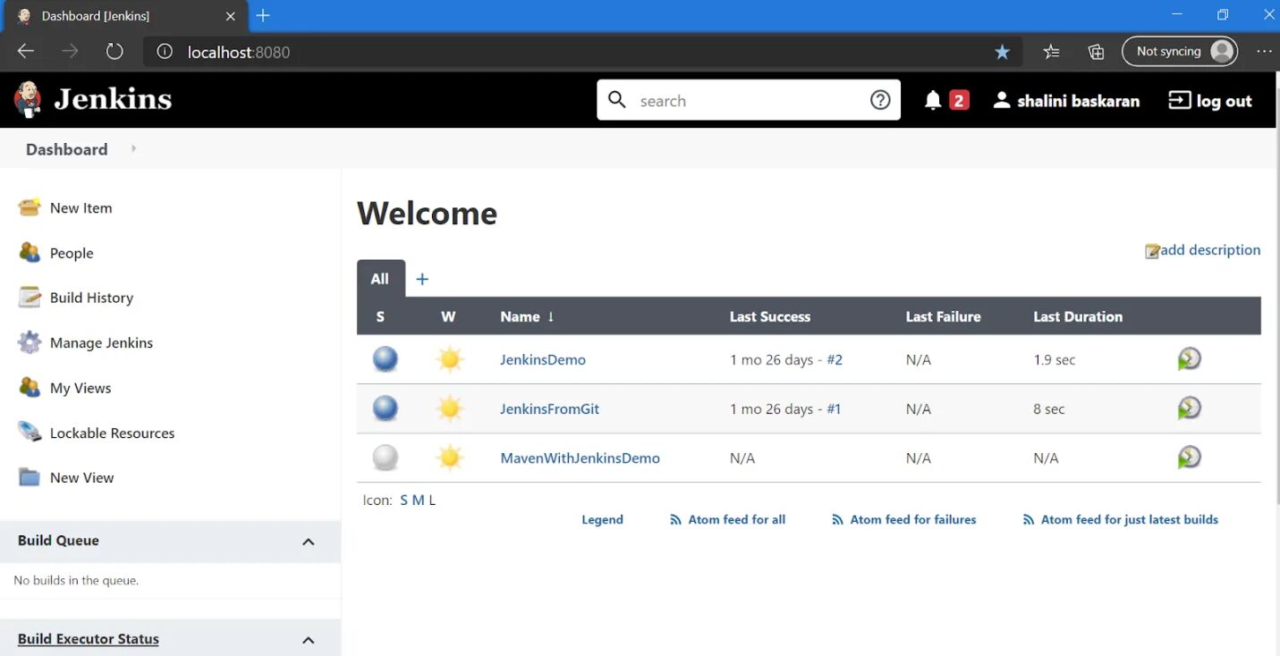This screenshot has width=1280, height=656.
Task: Click the Manage Jenkins gear icon
Action: tap(30, 342)
